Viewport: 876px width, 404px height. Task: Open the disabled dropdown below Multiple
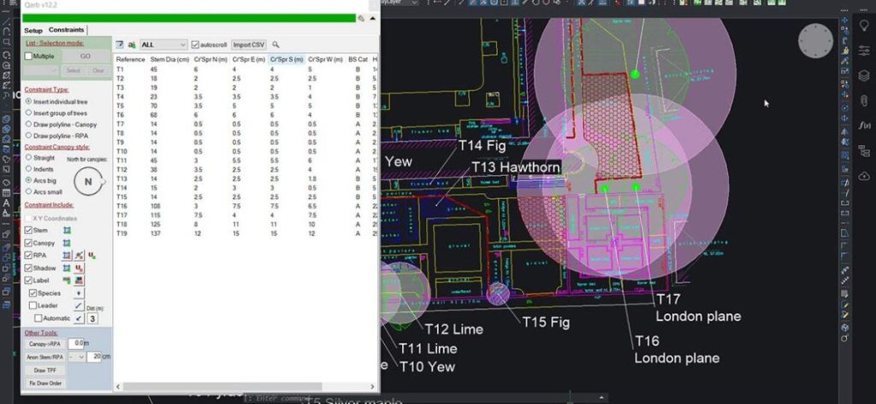(x=41, y=71)
